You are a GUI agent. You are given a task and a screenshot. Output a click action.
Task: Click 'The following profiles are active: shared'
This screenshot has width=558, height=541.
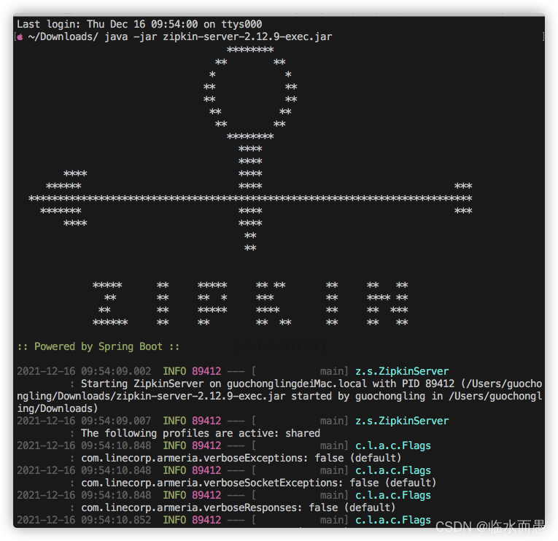point(201,433)
